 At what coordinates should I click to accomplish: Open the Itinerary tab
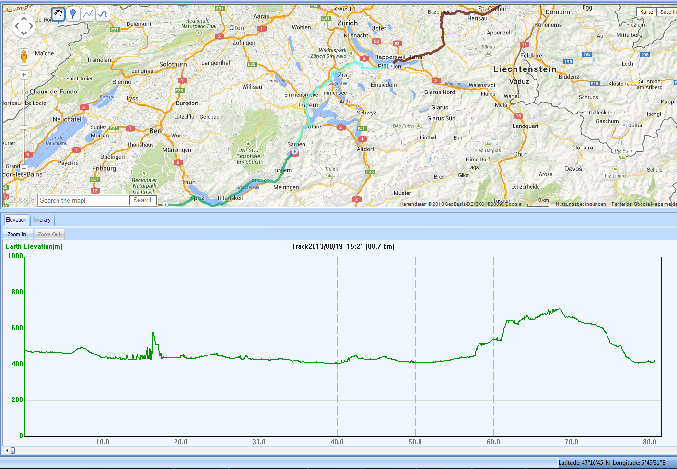pos(42,220)
